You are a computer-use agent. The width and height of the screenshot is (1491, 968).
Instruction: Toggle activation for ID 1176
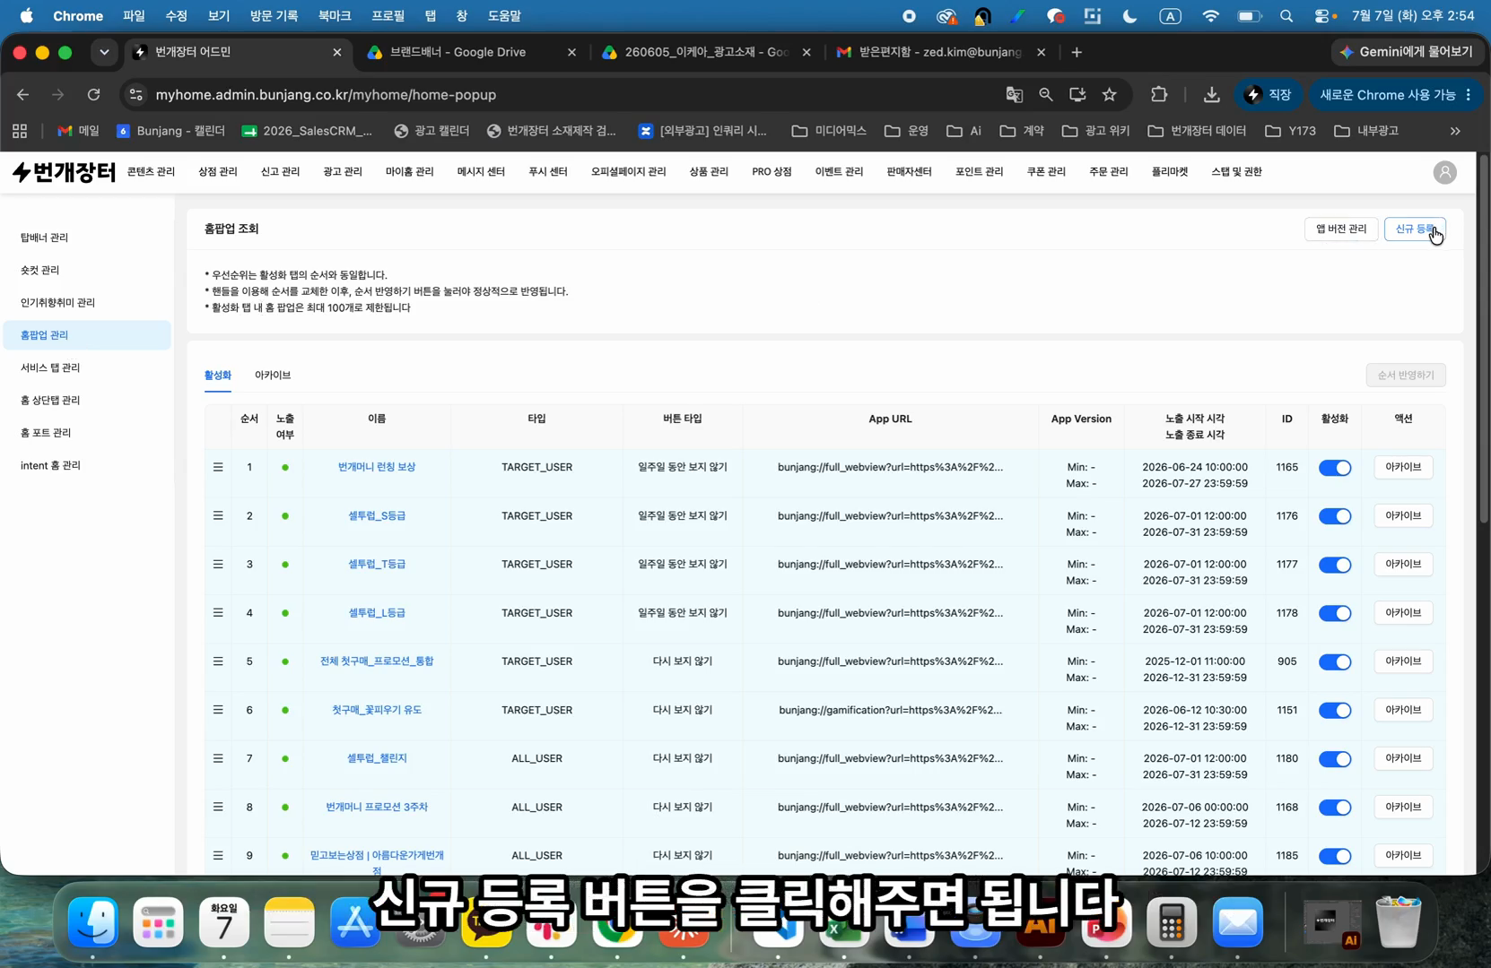(x=1335, y=516)
